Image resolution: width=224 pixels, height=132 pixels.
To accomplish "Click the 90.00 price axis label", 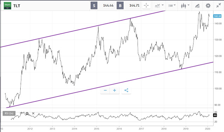I will tap(217, 105).
